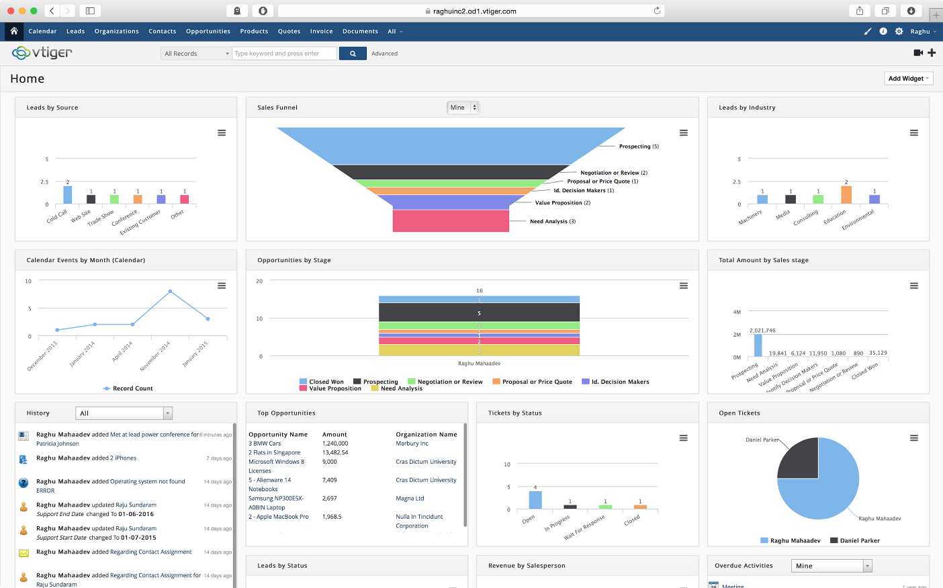Open the 3 BMW Cars opportunity link
The width and height of the screenshot is (943, 588).
[265, 444]
